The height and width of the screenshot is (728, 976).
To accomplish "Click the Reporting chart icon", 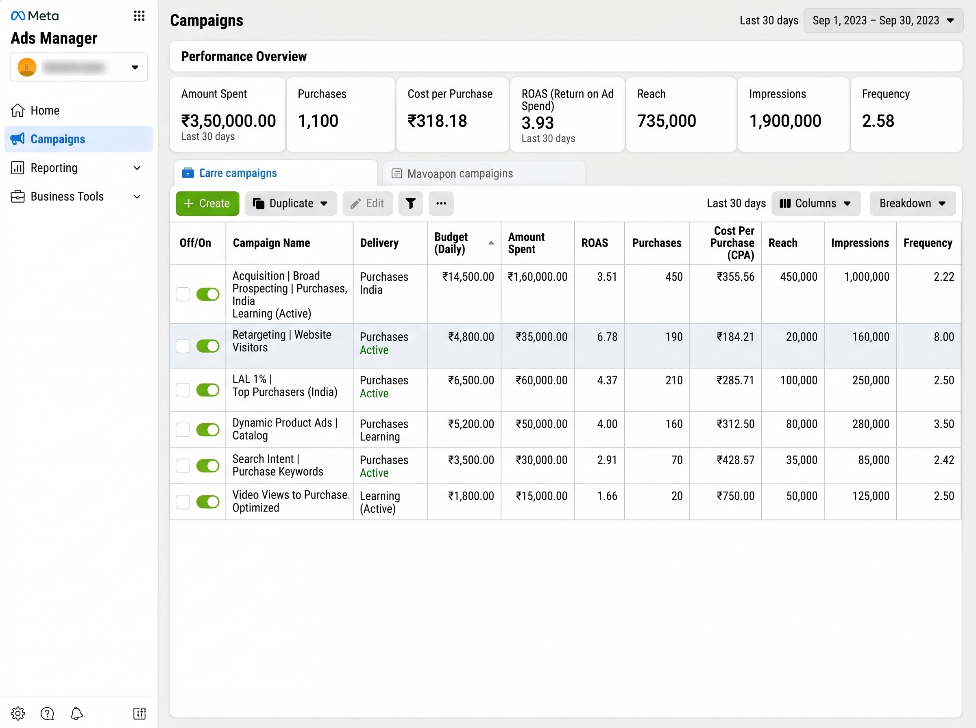I will tap(17, 168).
